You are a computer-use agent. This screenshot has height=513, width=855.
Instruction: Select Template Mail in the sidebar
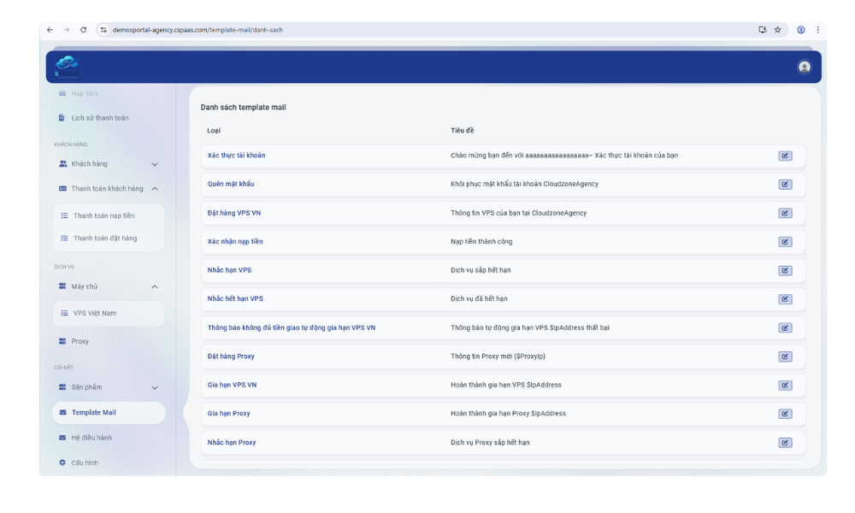coord(109,413)
